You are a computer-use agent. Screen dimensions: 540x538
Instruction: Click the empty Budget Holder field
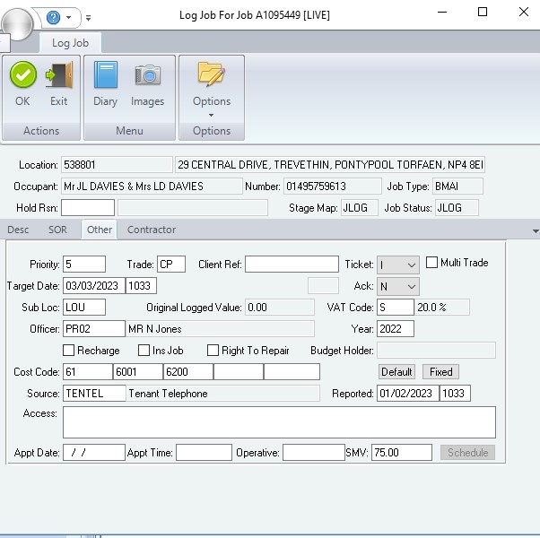(436, 351)
